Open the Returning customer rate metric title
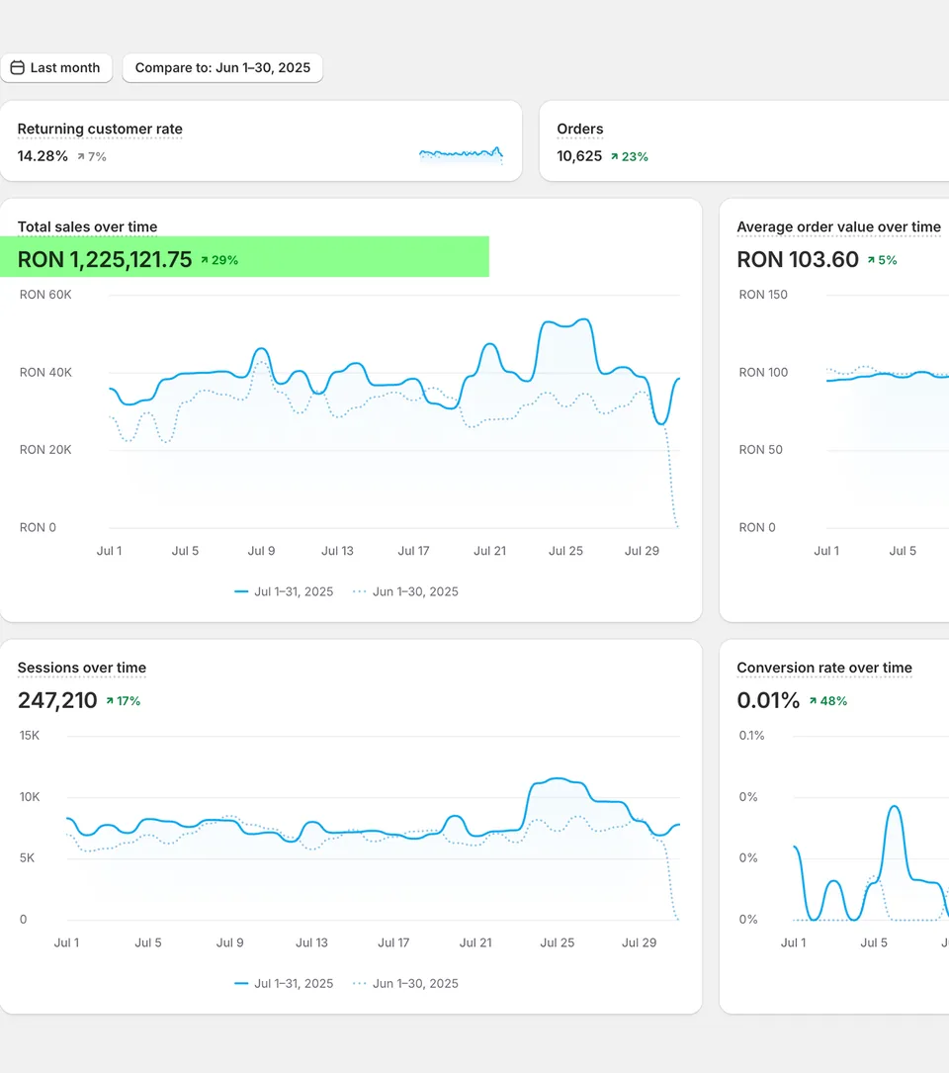 point(100,129)
